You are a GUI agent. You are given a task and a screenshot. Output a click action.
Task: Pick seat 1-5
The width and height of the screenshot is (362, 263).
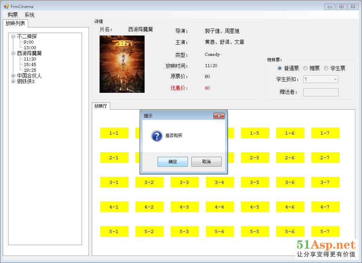tap(255, 133)
